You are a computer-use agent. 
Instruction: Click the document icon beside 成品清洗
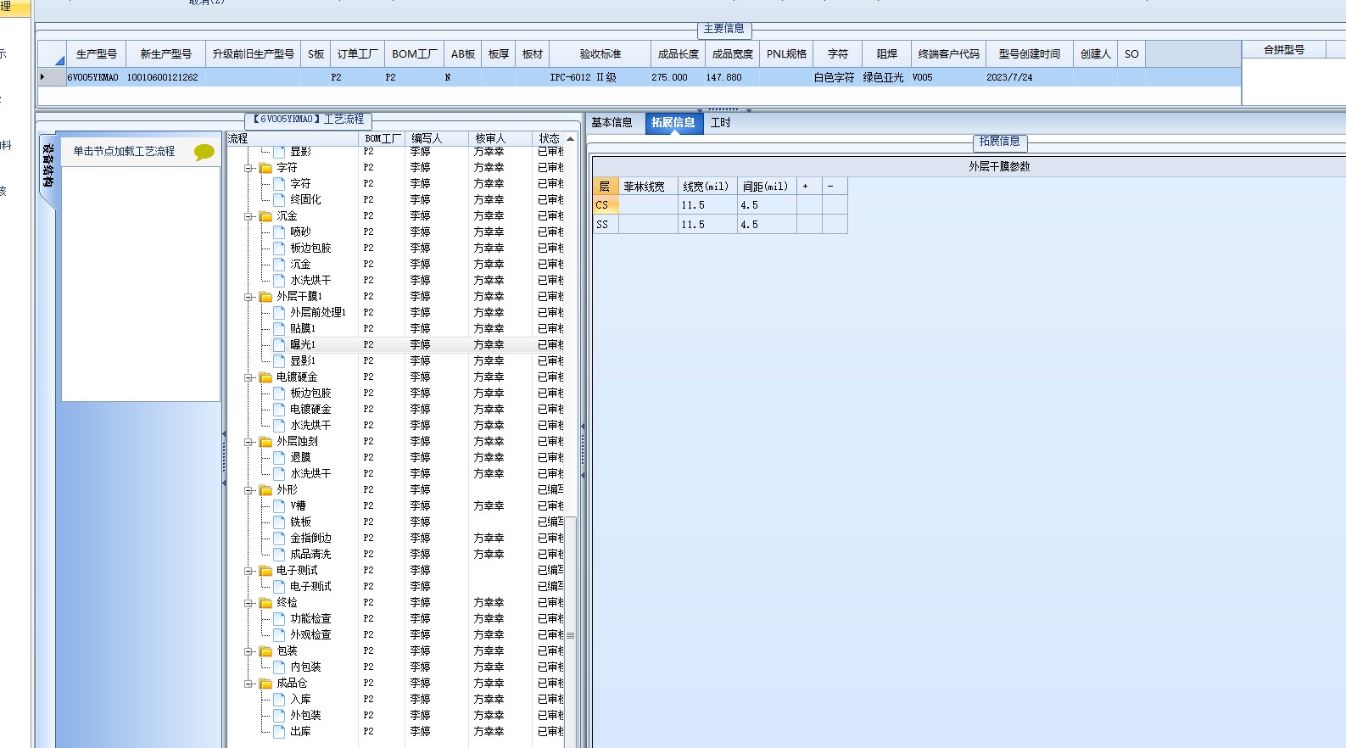coord(279,554)
